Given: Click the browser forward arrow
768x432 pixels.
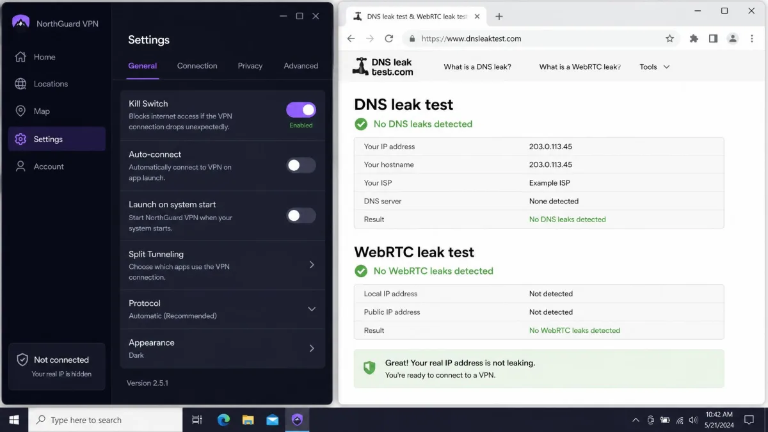Looking at the screenshot, I should 370,38.
